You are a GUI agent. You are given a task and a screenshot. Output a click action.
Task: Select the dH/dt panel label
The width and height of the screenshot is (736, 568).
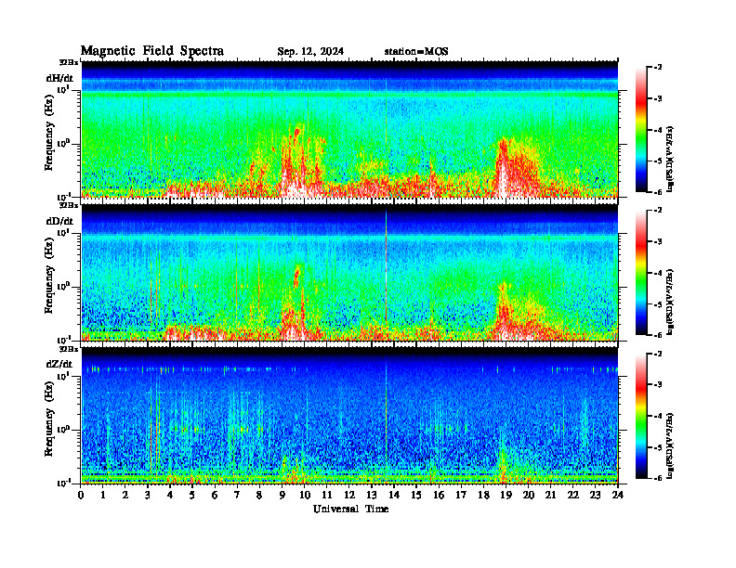[x=59, y=78]
